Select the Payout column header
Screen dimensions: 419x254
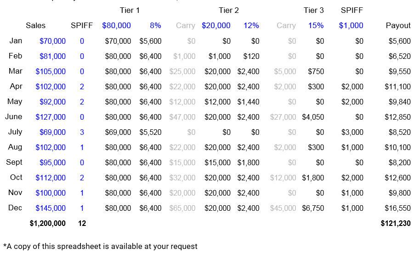pyautogui.click(x=398, y=26)
